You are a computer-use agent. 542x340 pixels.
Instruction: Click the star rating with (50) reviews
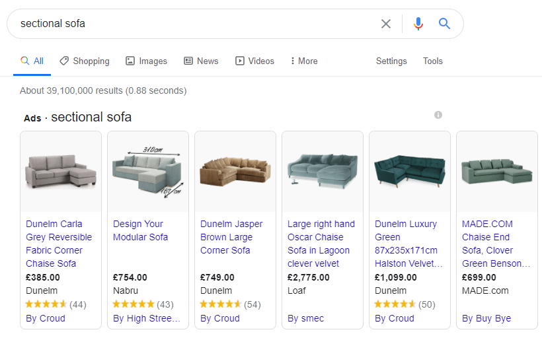(405, 304)
